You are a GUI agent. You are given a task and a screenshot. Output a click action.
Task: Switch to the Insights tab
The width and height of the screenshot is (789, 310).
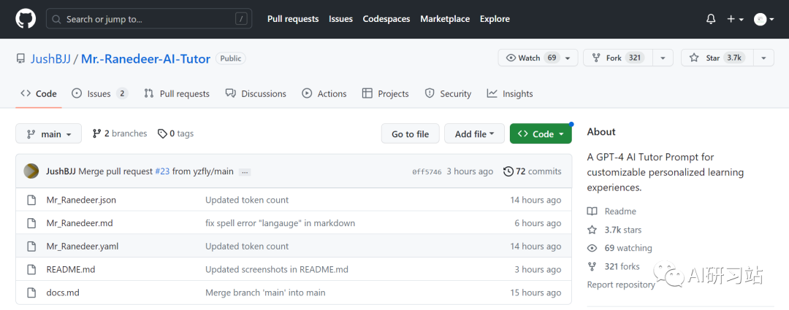click(x=510, y=94)
